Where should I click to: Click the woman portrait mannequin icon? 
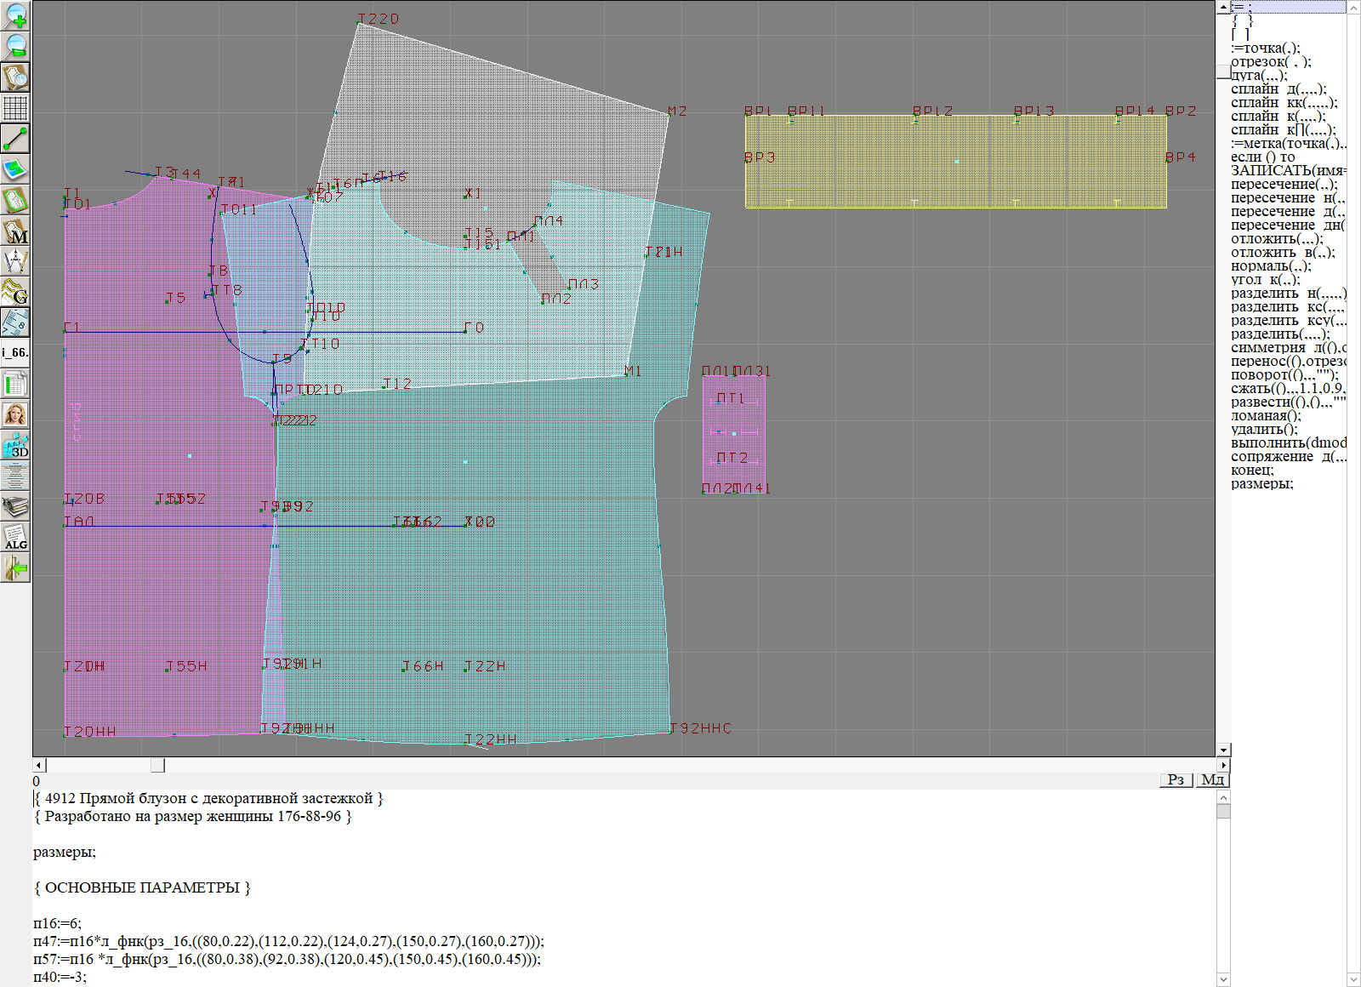pyautogui.click(x=15, y=414)
